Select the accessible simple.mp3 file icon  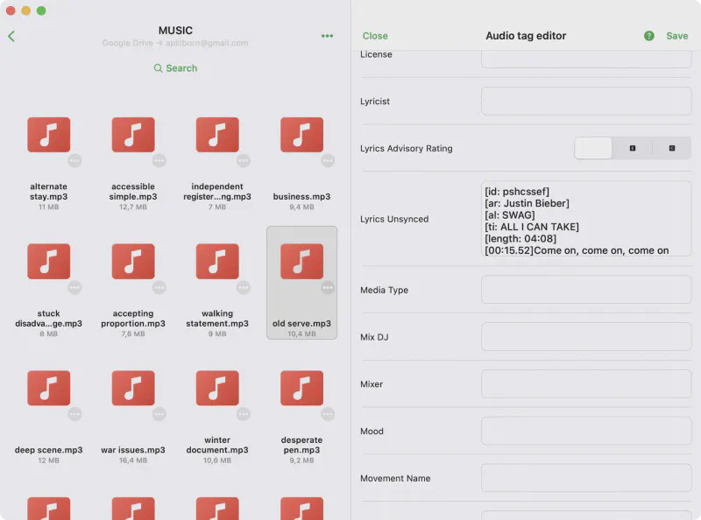(133, 136)
